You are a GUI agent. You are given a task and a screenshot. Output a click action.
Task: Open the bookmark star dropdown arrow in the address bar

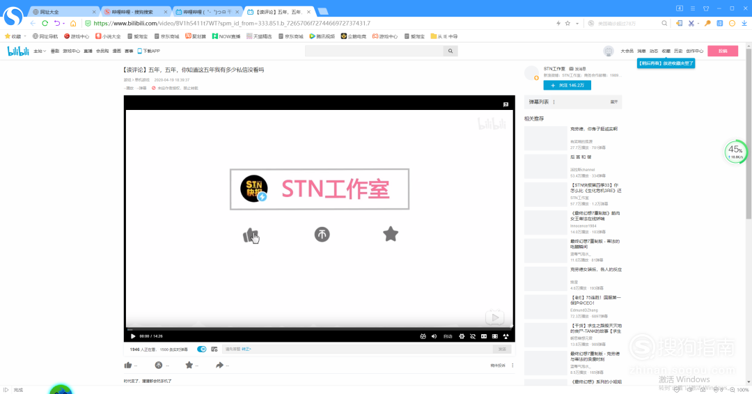coord(577,23)
